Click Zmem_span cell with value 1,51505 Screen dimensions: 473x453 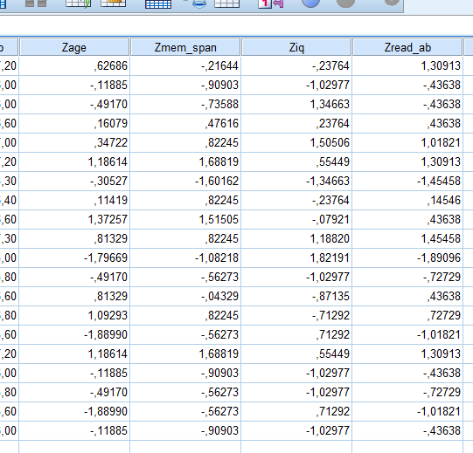(x=185, y=220)
